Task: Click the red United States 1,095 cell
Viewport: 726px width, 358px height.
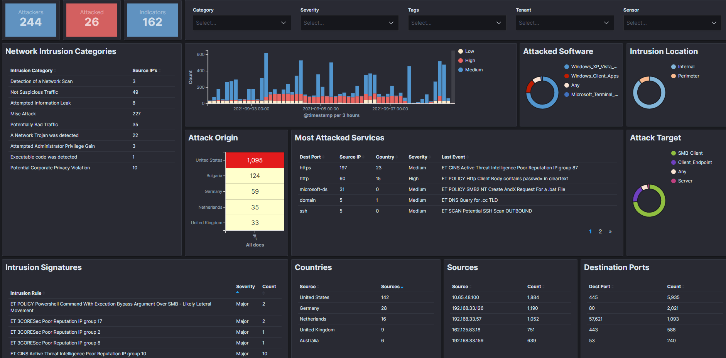Action: tap(255, 160)
